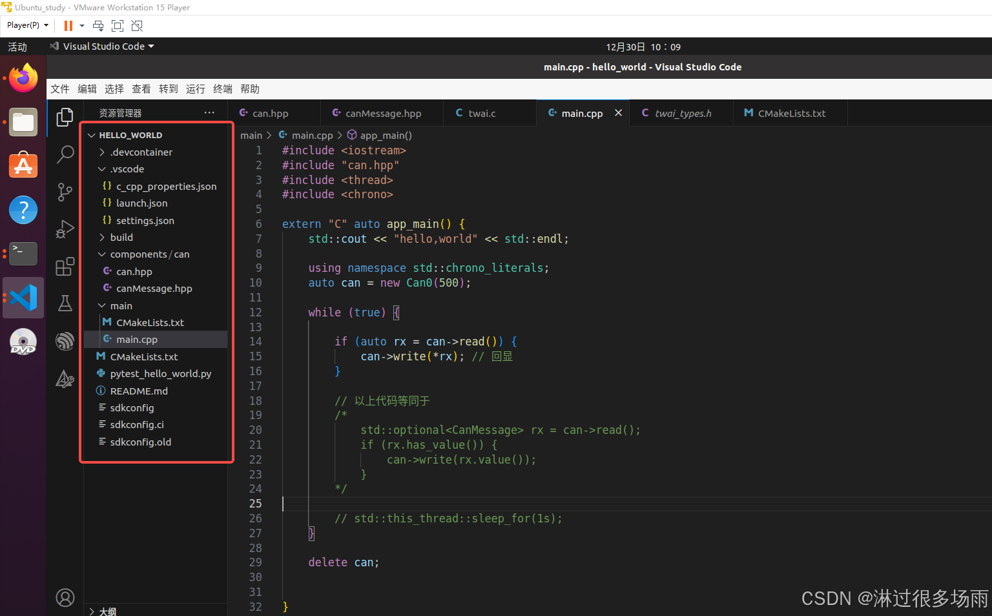This screenshot has width=992, height=616.
Task: Open the Extensions view
Action: tap(65, 267)
